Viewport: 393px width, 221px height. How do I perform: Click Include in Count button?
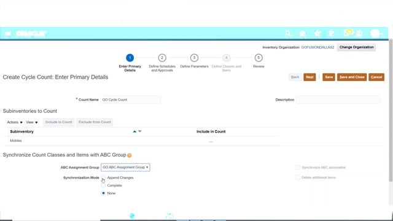pos(59,122)
